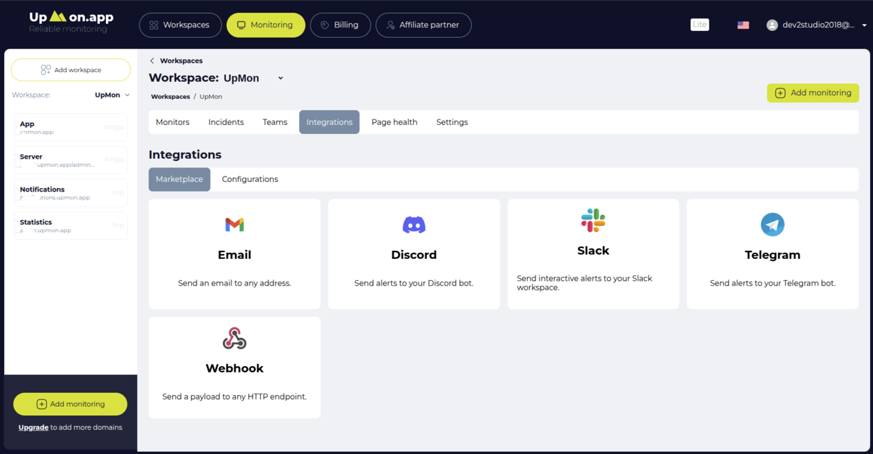This screenshot has height=454, width=873.
Task: Click the Upgrade link
Action: [33, 427]
